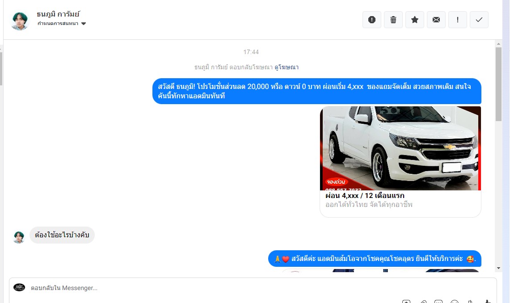Open ธนภูมิ การัมย์ profile picture in header

pos(20,21)
